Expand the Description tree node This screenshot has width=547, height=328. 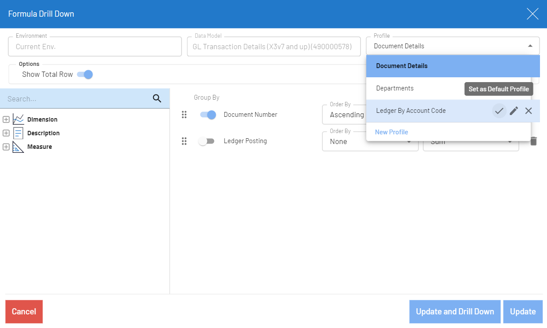point(6,133)
